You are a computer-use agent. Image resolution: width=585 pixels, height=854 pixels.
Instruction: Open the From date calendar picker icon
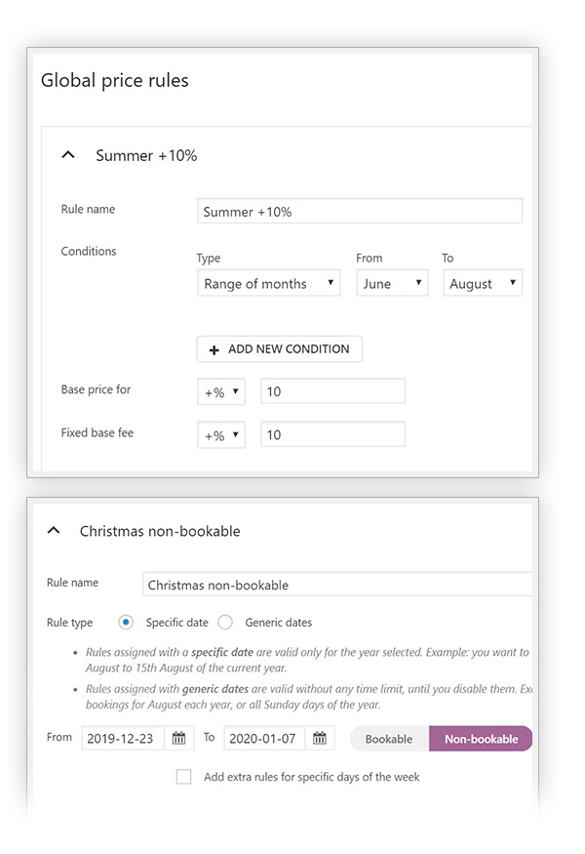pos(179,739)
